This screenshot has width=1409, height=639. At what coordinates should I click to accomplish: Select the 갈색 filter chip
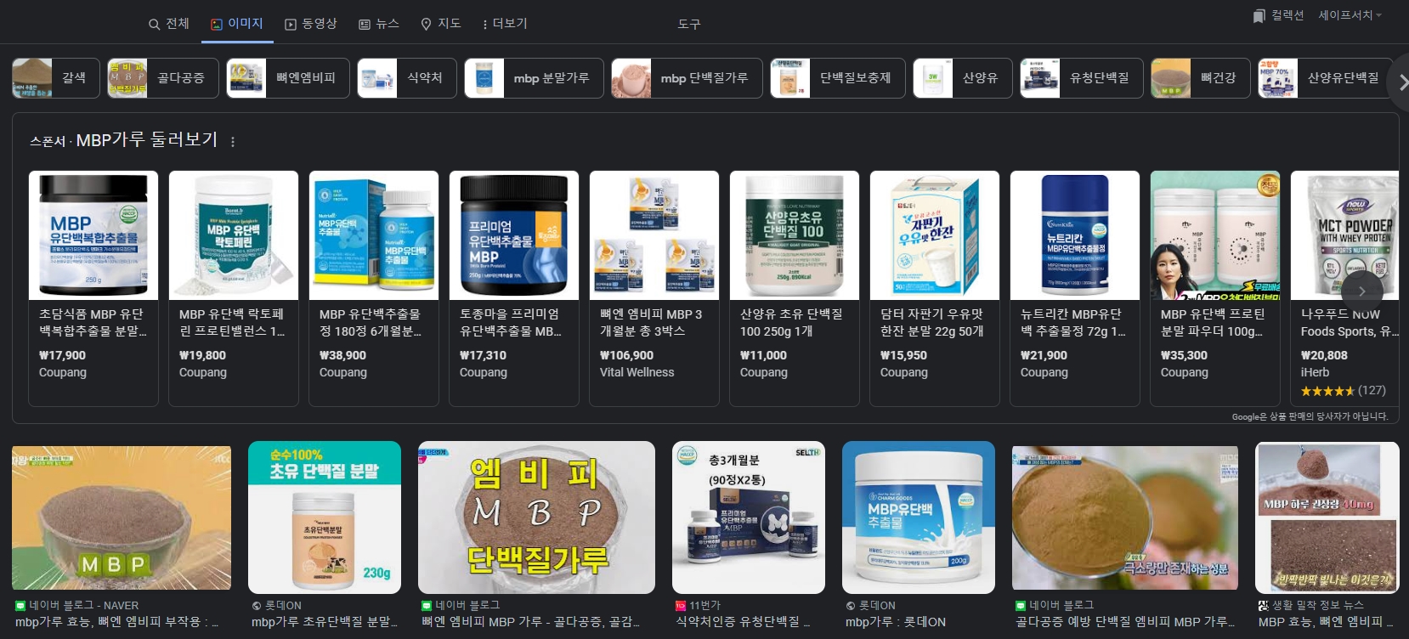(56, 78)
